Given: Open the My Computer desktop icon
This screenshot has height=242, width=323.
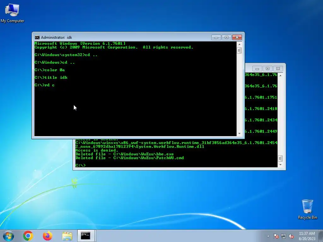Looking at the screenshot, I should tap(12, 13).
